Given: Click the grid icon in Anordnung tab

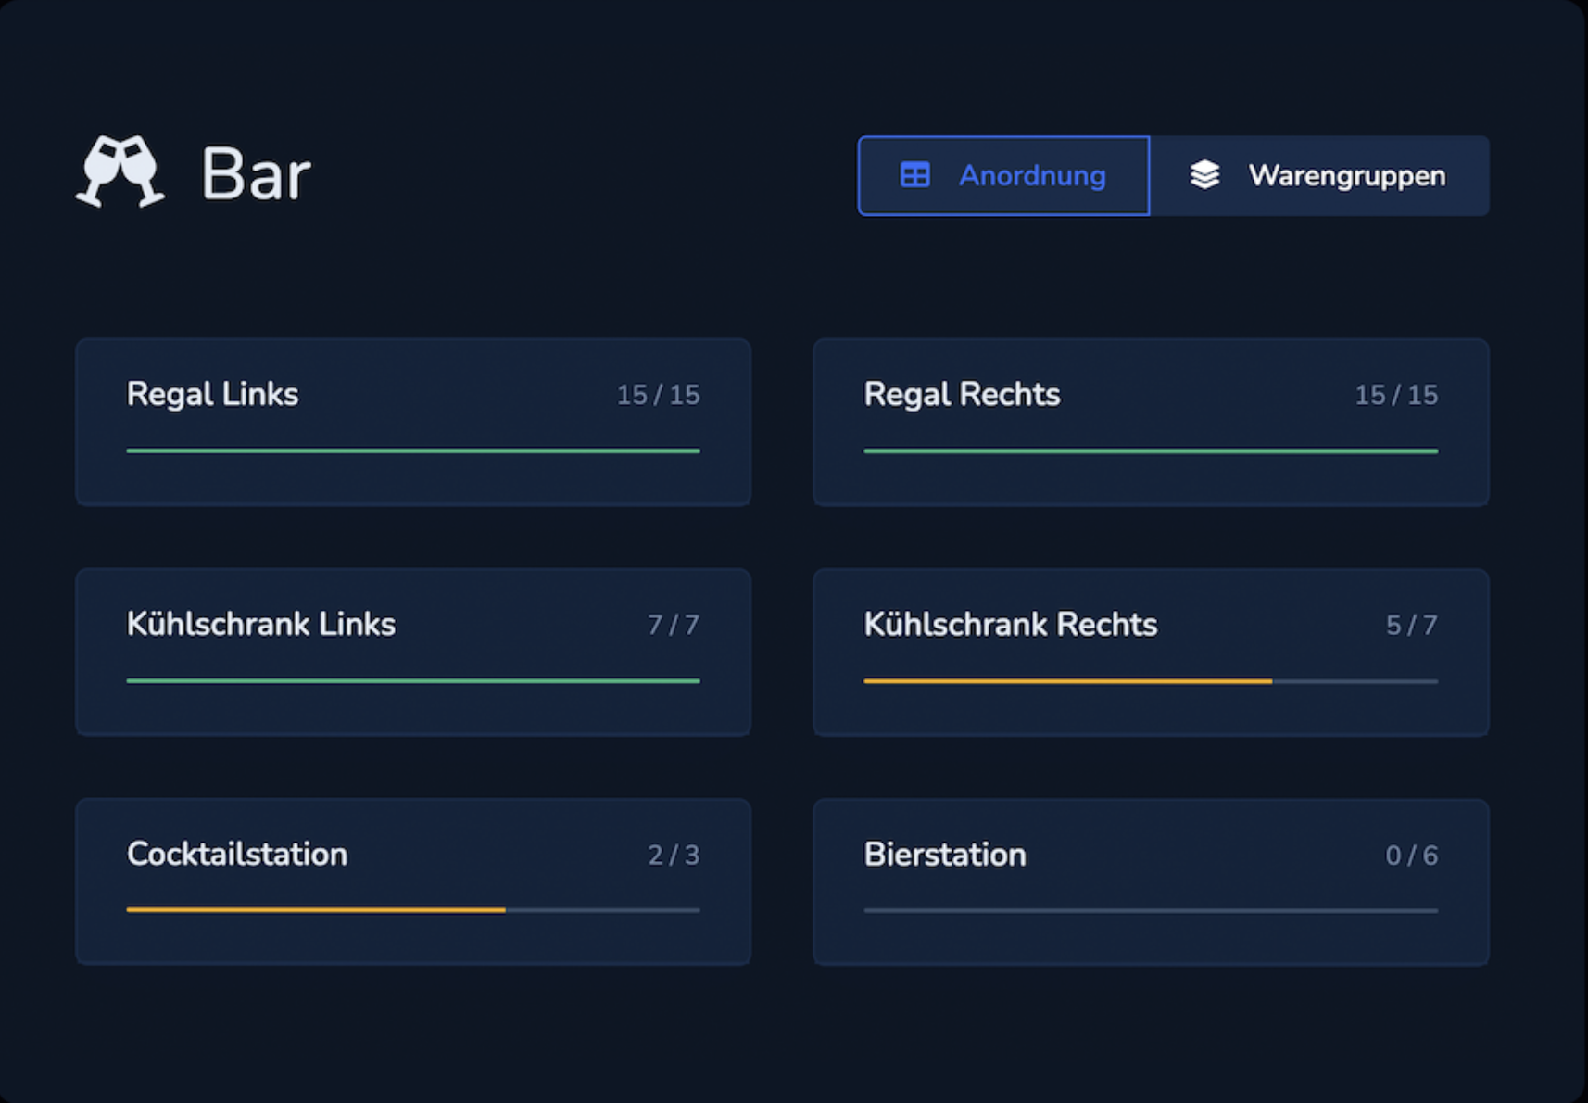Looking at the screenshot, I should [914, 175].
